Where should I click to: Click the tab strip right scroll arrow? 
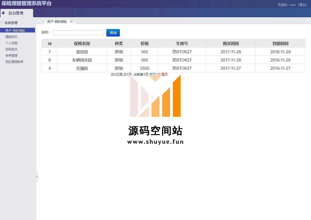click(x=308, y=21)
